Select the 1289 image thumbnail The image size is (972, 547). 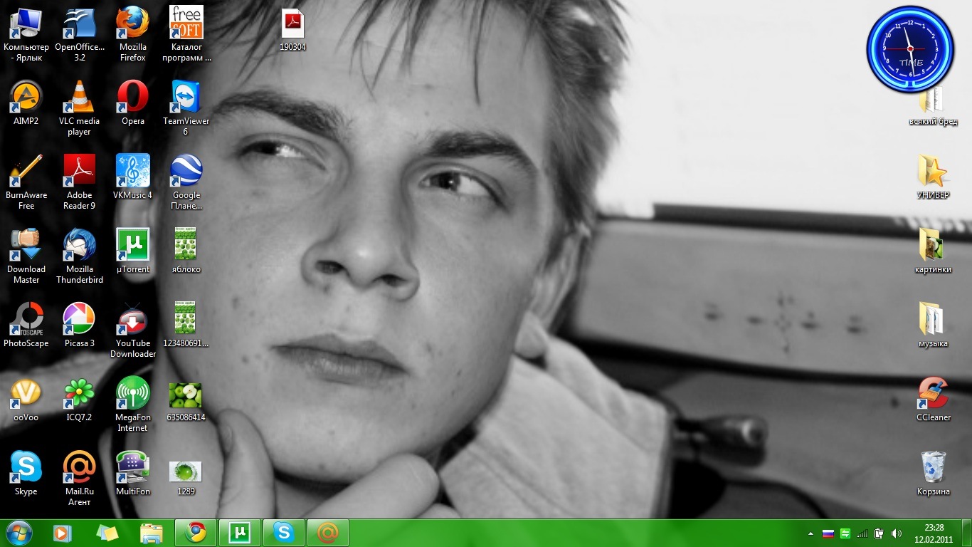185,472
